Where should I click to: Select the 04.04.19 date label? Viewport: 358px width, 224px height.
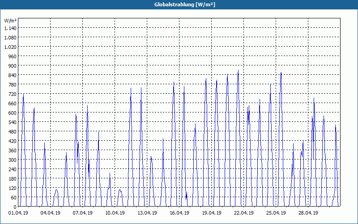tap(51, 213)
